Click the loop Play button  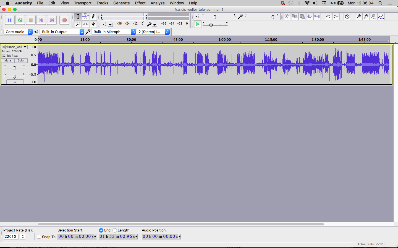click(x=20, y=20)
